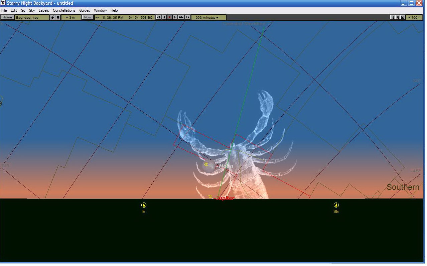Zoom out with minus magnifier

(x=393, y=17)
